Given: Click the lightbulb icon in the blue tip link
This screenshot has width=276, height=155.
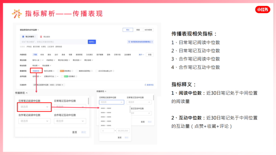Looking at the screenshot, I should (x=129, y=42).
